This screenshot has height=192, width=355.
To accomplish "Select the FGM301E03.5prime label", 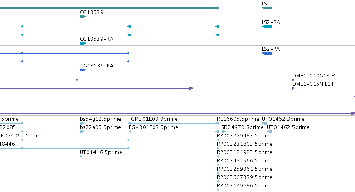I will [153, 127].
